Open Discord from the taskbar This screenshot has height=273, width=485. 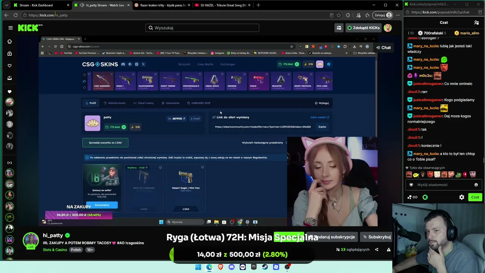232,267
